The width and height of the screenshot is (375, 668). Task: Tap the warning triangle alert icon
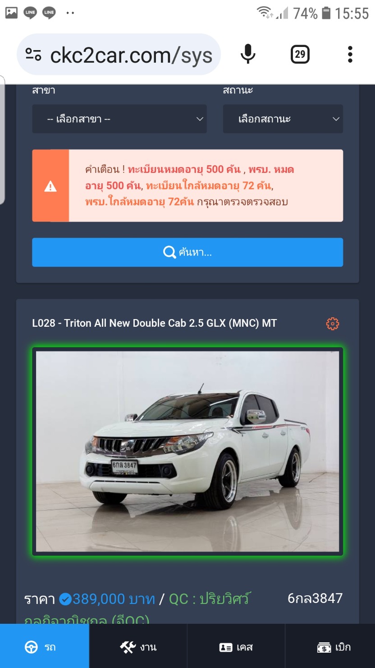pyautogui.click(x=50, y=186)
